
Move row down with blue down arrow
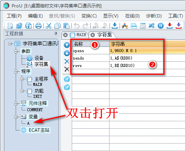tap(67, 53)
